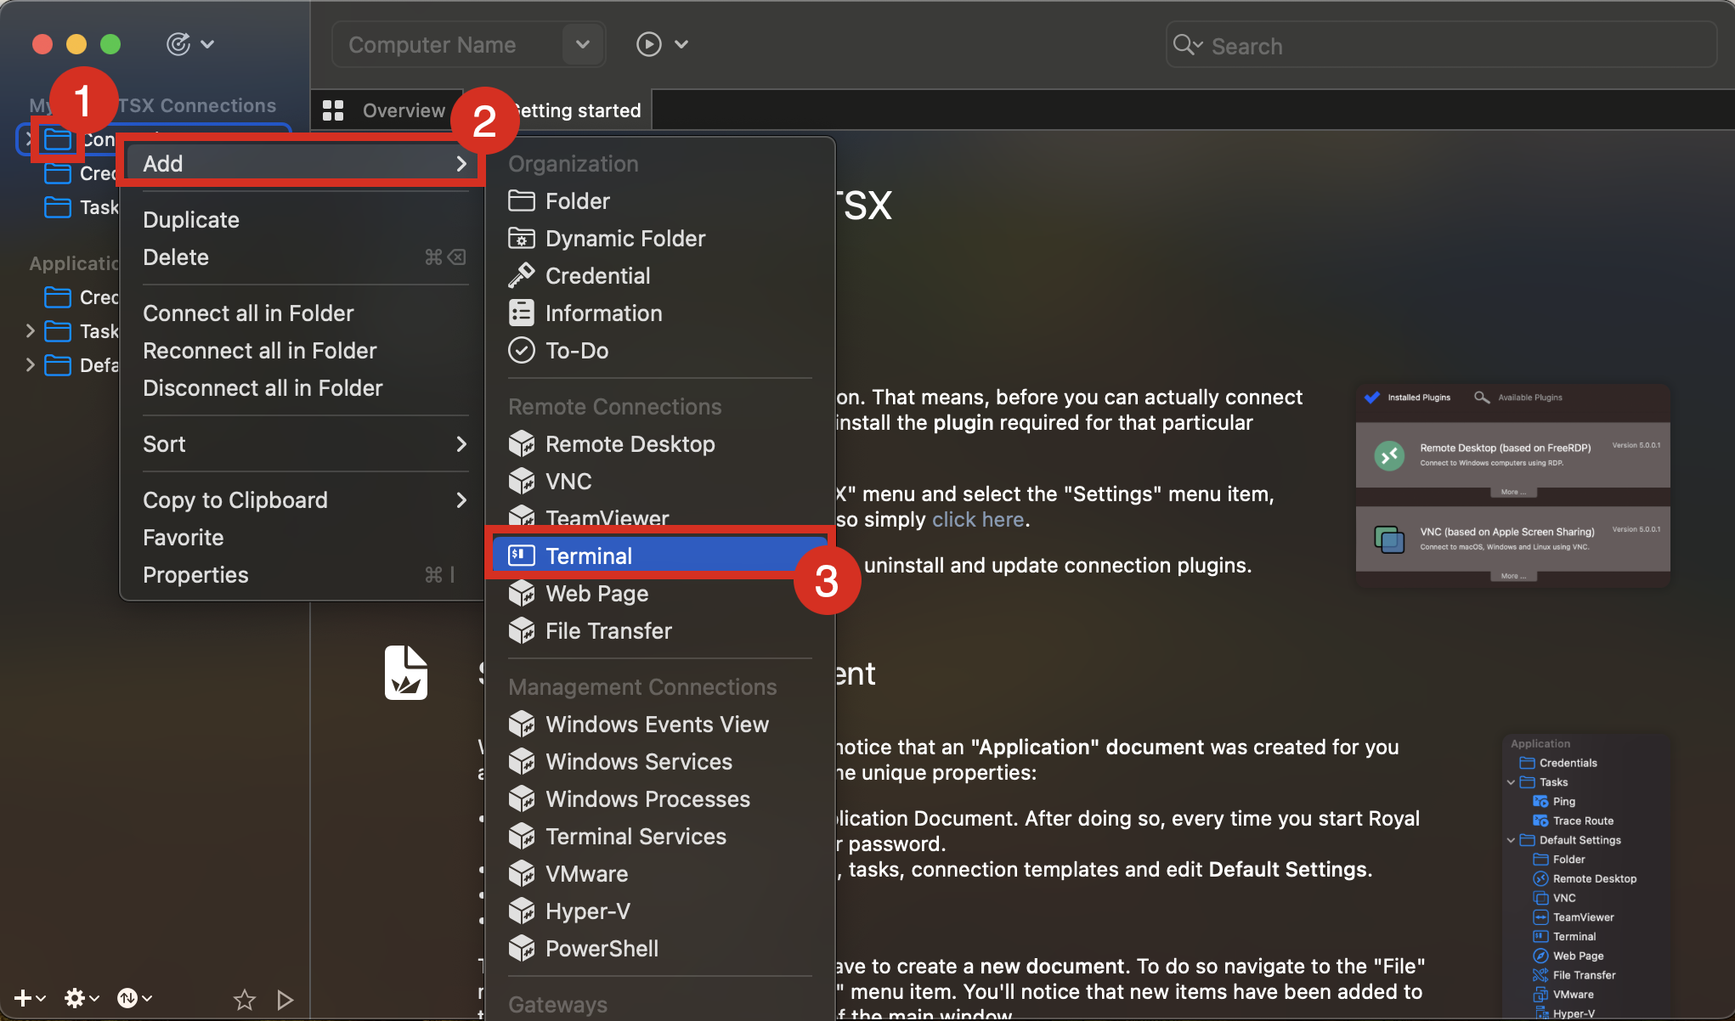Choose VNC from Remote Connections
Viewport: 1735px width, 1021px height.
[x=568, y=481]
